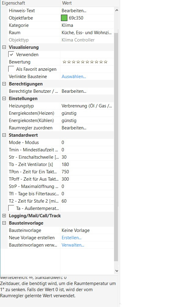Select the Neue Vorlage erstellen label
This screenshot has height=307, width=196.
pyautogui.click(x=32, y=238)
